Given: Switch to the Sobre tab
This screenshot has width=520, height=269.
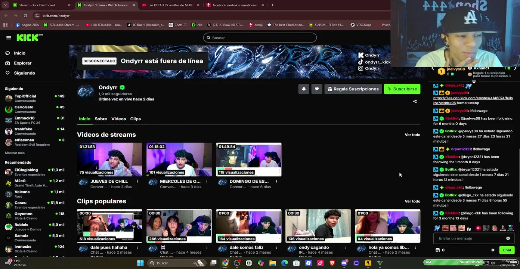Looking at the screenshot, I should [x=101, y=119].
